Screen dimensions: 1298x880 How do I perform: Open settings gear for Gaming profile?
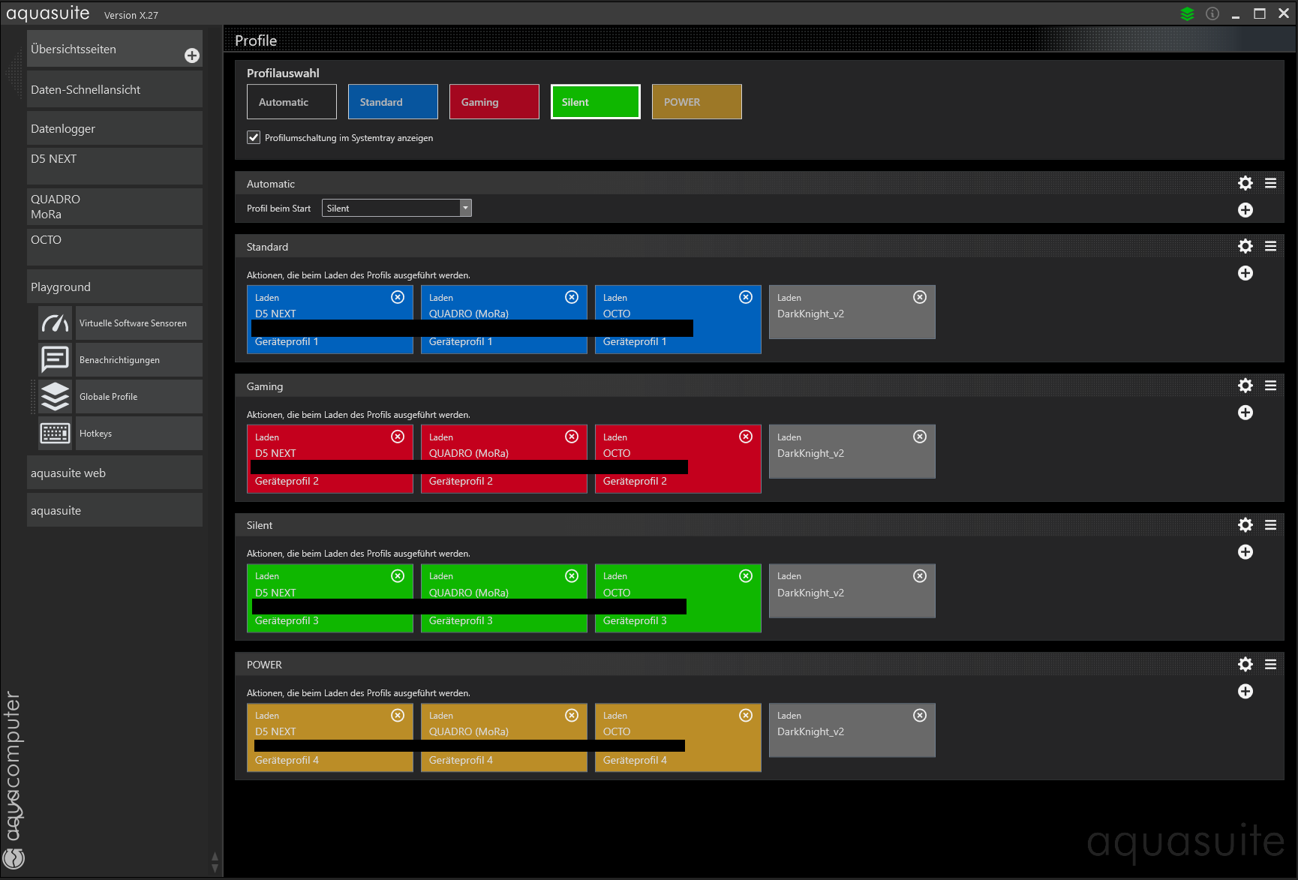(x=1245, y=386)
